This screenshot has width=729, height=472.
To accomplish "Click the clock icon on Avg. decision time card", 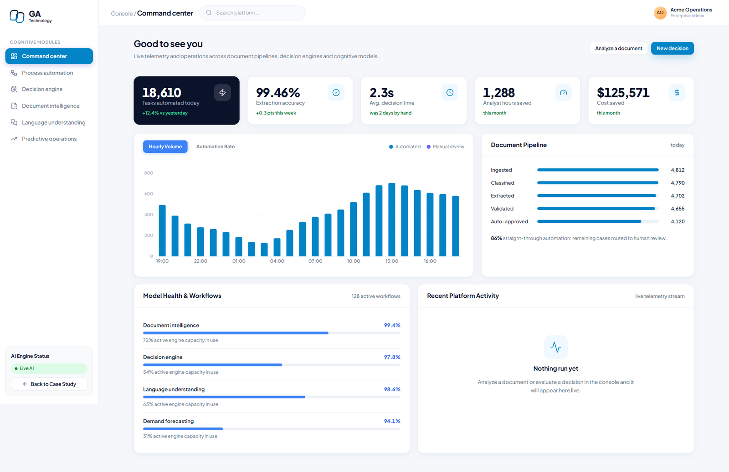I will 450,93.
